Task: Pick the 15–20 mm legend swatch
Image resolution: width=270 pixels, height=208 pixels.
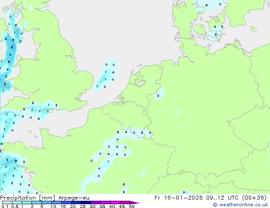Action: click(x=66, y=202)
